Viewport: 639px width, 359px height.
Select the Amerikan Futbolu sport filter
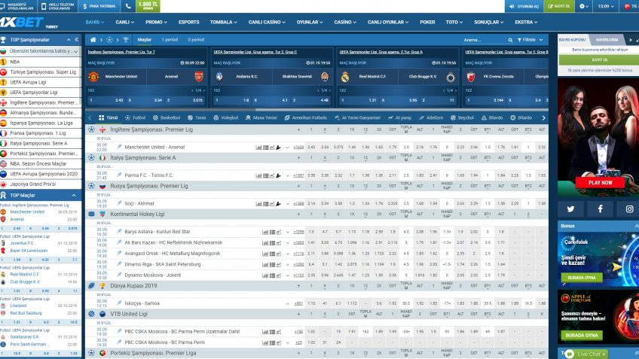point(306,117)
